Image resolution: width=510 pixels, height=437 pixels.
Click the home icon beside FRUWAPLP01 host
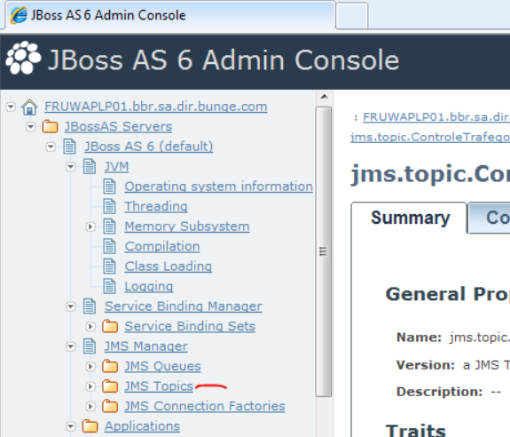point(29,107)
